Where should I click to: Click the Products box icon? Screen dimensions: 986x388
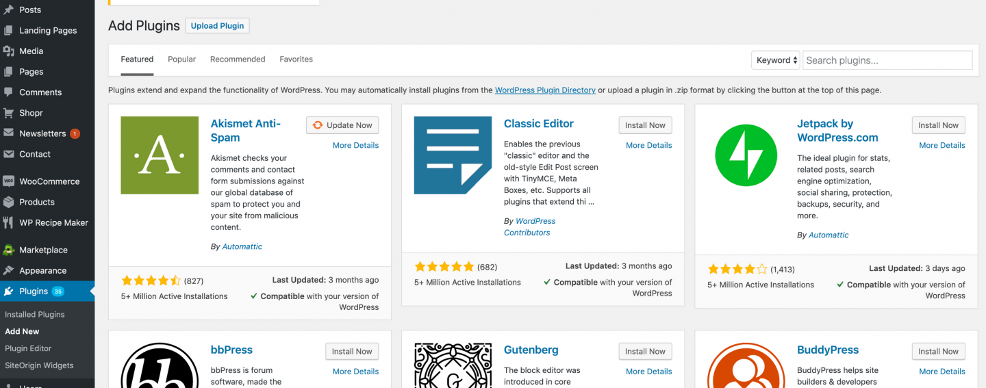8,202
